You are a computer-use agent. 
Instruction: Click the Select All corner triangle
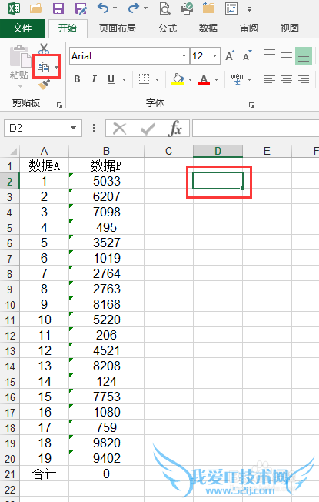(13, 151)
